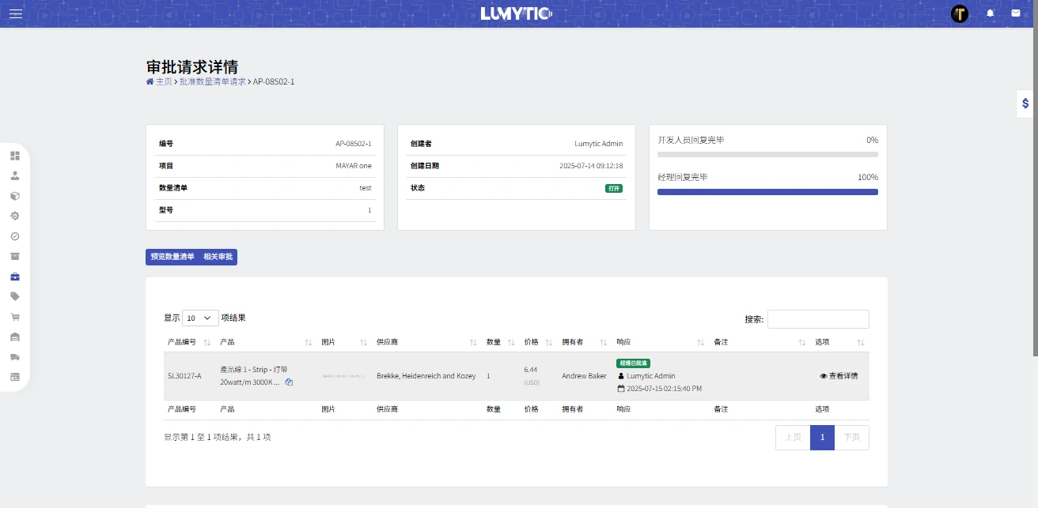View details via eye icon 查看详情
1038x508 pixels.
point(839,376)
